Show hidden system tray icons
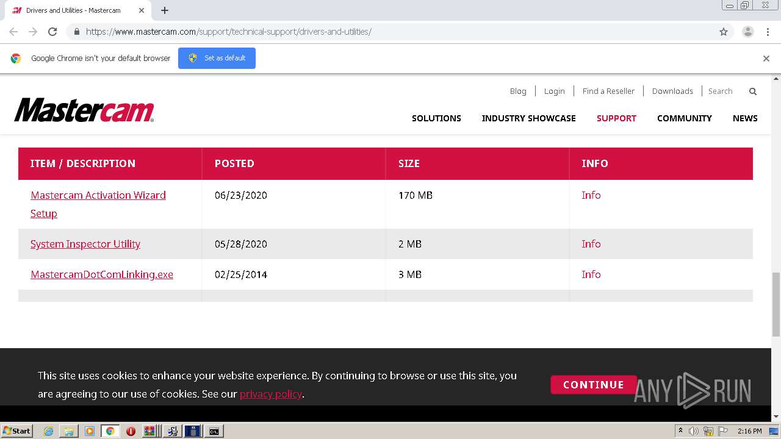This screenshot has width=781, height=439. [x=680, y=431]
